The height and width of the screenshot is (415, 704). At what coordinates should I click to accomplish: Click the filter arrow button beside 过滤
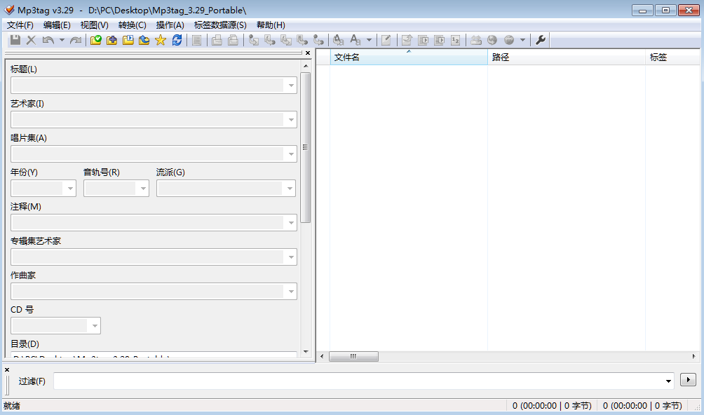(688, 380)
